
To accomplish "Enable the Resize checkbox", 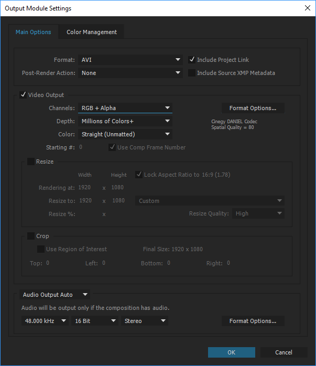I will click(31, 162).
